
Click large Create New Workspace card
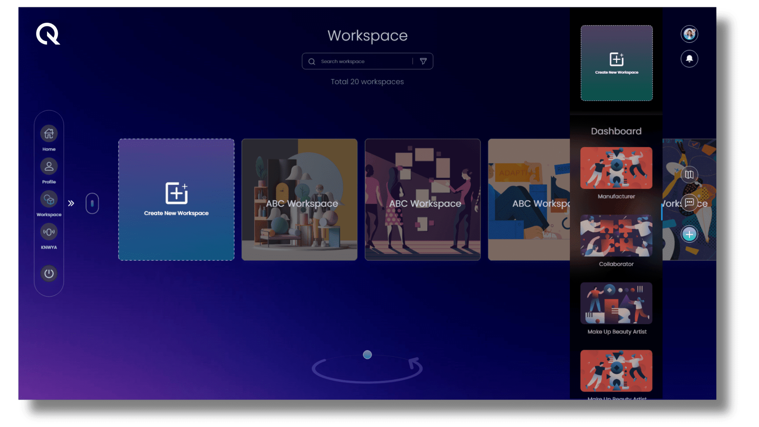pyautogui.click(x=176, y=200)
